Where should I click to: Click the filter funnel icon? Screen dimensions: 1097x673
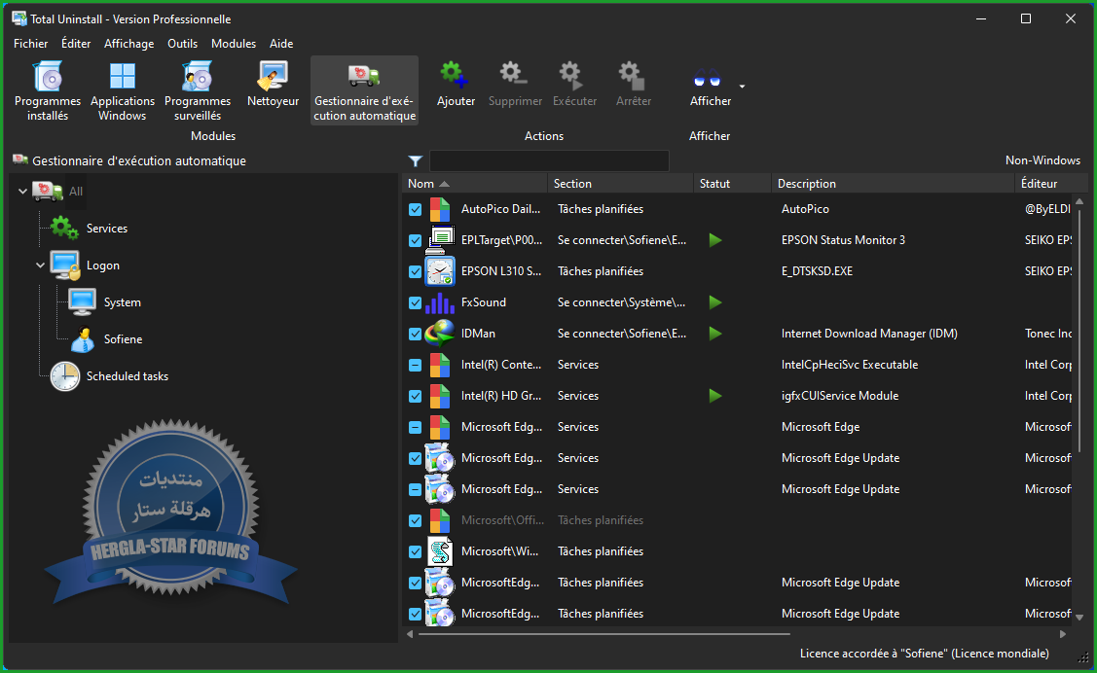tap(415, 161)
